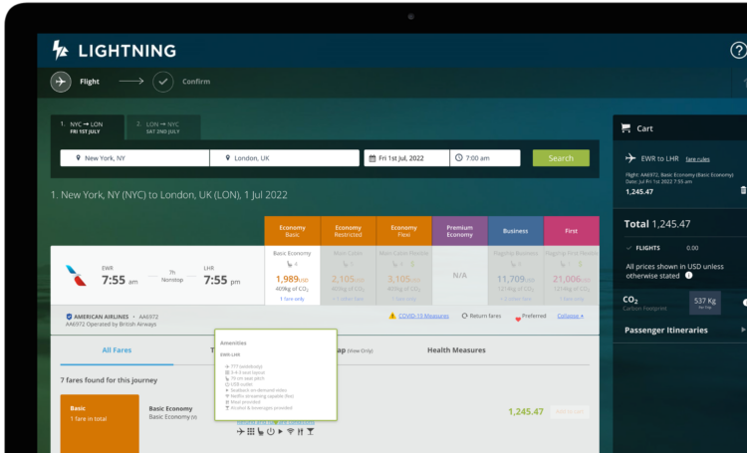Image resolution: width=747 pixels, height=453 pixels.
Task: Click the green Search button
Action: (561, 158)
